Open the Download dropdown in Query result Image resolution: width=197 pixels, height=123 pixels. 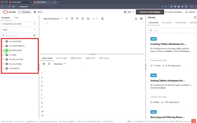point(60,64)
